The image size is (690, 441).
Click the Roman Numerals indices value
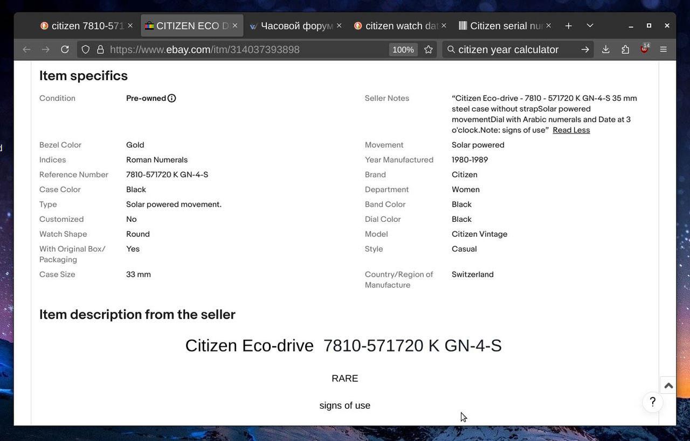click(157, 160)
